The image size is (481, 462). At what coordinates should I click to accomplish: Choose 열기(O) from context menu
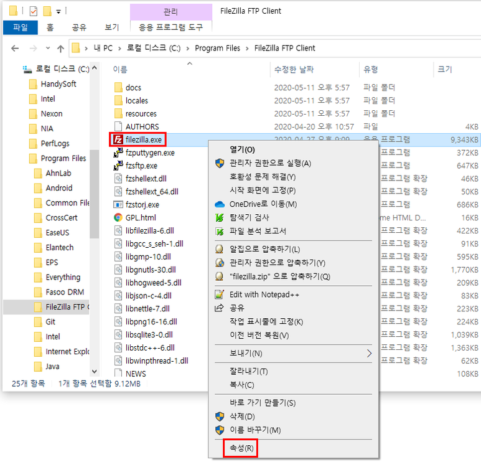click(293, 150)
